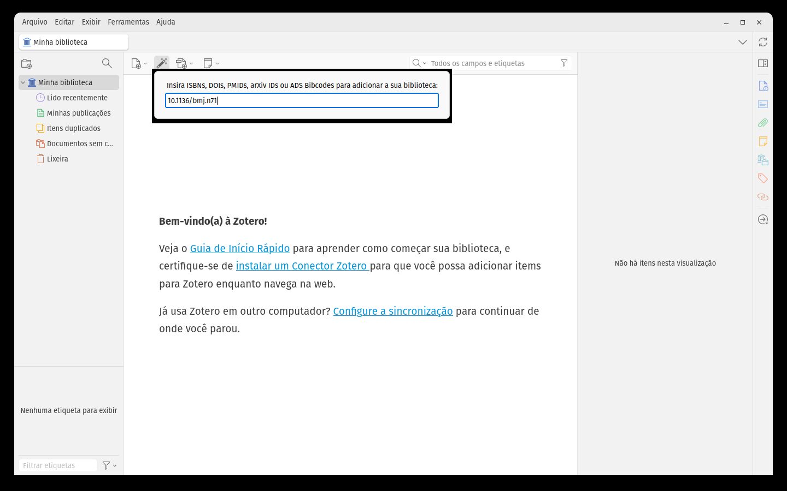The height and width of the screenshot is (491, 787).
Task: Click the Add Attachment icon
Action: click(181, 63)
